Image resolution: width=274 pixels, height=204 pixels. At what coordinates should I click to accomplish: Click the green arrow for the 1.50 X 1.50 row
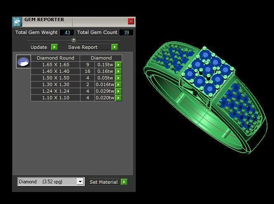[x=118, y=78]
